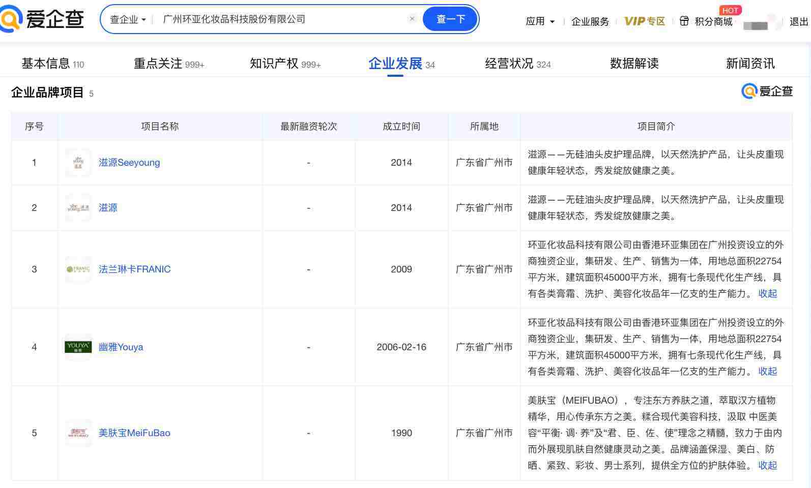Click the 2009 founding year cell
This screenshot has width=811, height=488.
click(x=401, y=269)
